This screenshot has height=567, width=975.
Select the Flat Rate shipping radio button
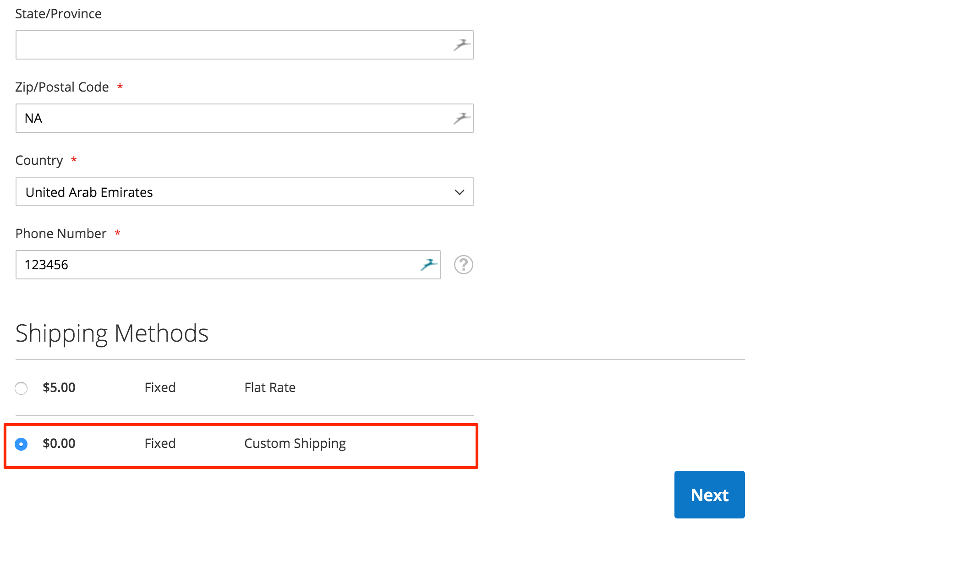tap(21, 387)
